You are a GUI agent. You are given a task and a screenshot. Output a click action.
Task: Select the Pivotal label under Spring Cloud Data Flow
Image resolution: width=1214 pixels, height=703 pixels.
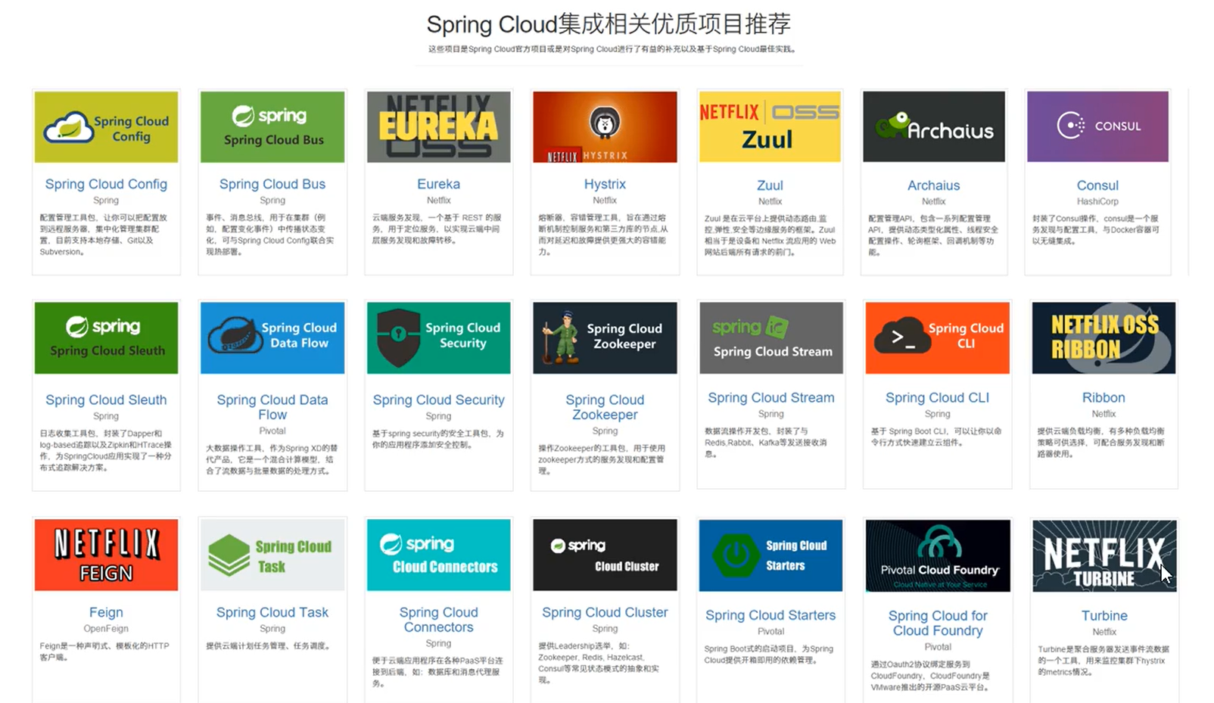pos(272,431)
